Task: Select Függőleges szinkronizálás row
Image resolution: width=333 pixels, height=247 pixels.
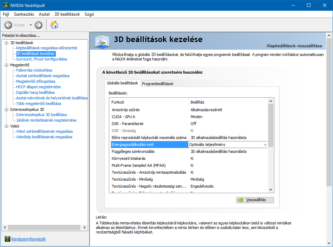Action: 189,151
